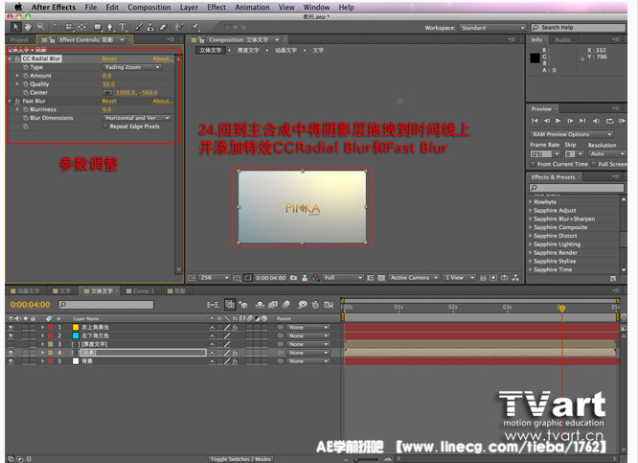638x463 pixels.
Task: Click the yellow label swatch of layer 1
Action: pyautogui.click(x=76, y=327)
